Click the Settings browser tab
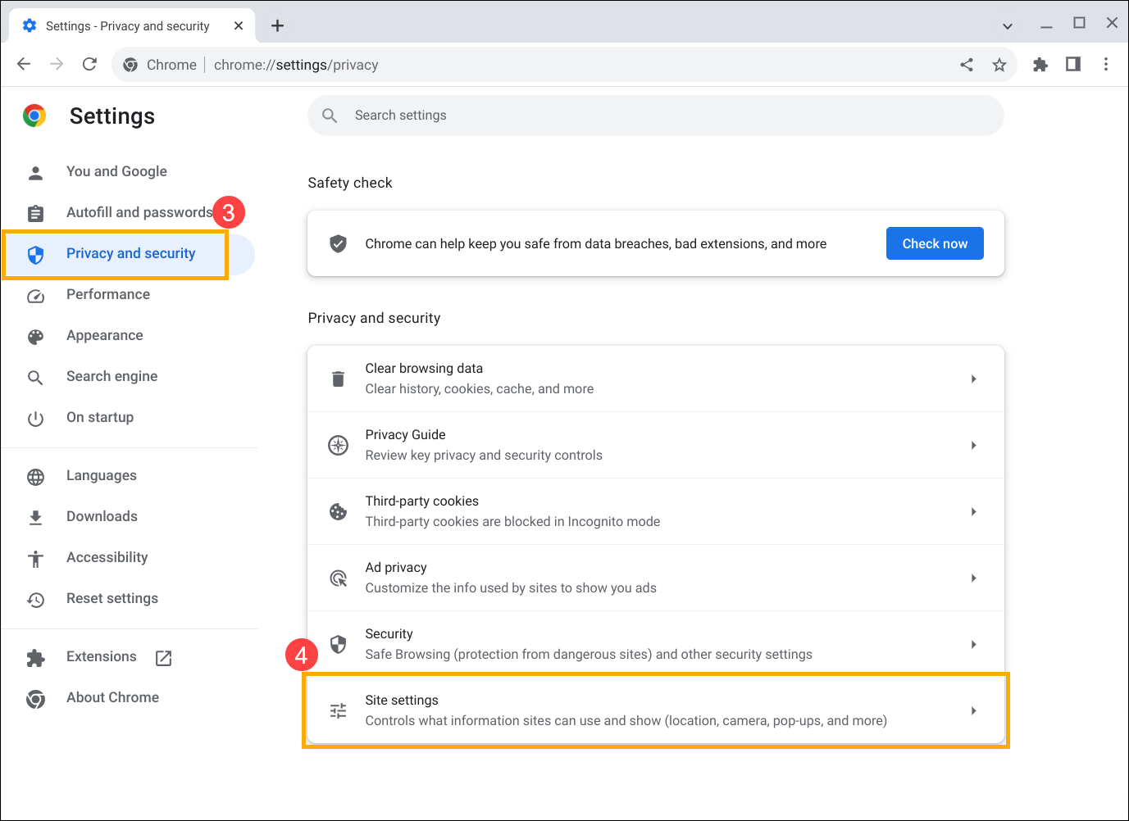1129x821 pixels. 133,25
